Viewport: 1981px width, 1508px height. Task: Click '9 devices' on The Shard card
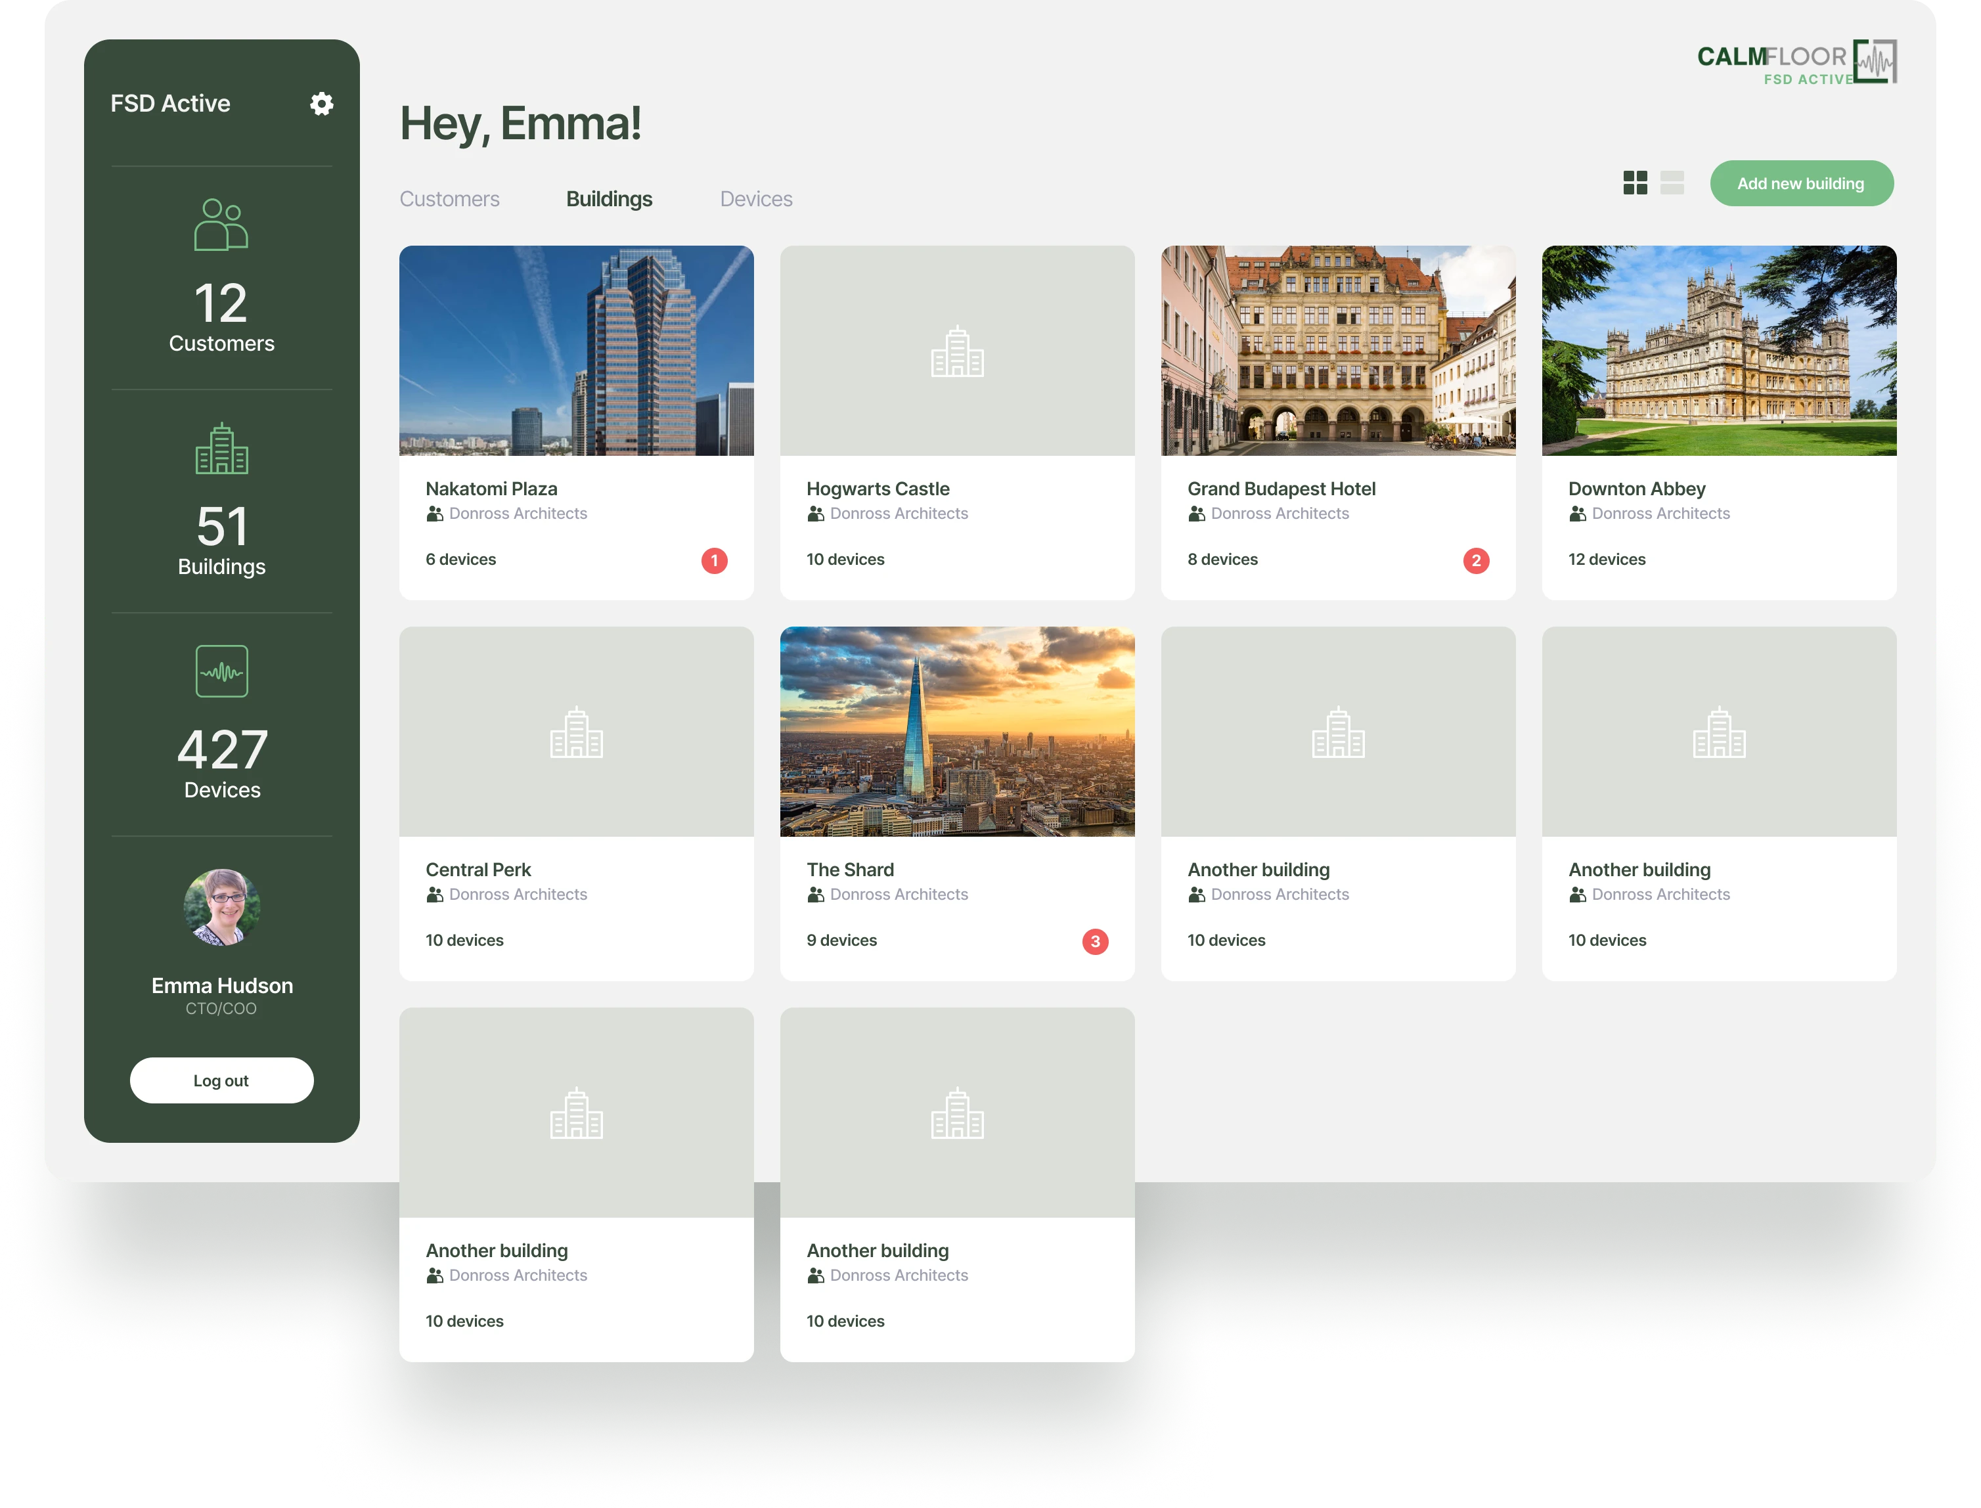[841, 940]
